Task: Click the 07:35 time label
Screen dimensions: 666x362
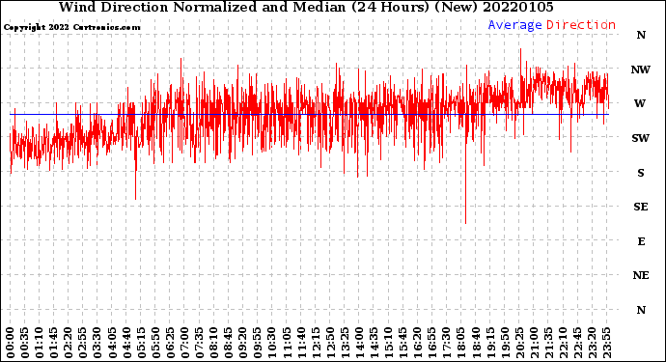Action: 199,343
